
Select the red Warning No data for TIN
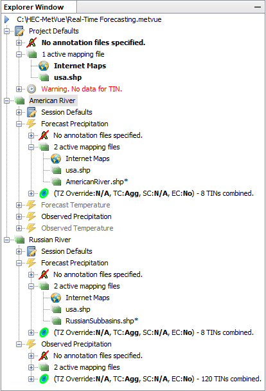(x=82, y=89)
